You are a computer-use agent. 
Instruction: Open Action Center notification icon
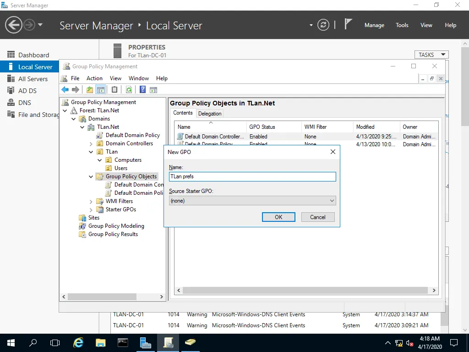tap(454, 343)
